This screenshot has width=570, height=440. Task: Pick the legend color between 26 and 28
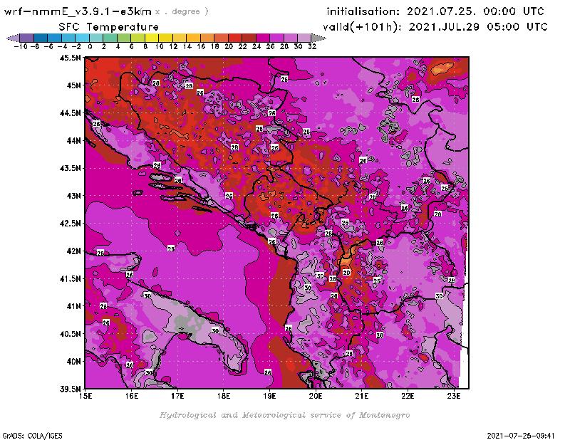point(276,38)
